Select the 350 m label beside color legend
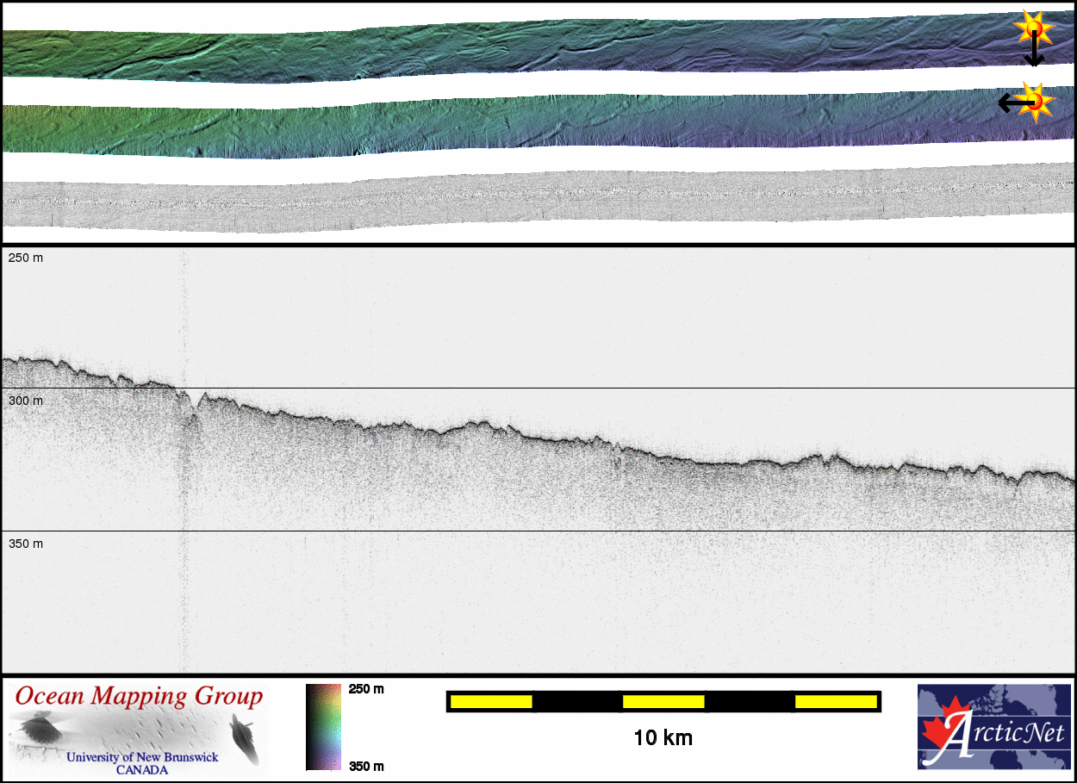 [366, 766]
